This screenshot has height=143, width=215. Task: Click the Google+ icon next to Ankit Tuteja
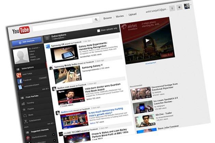[x=19, y=75]
